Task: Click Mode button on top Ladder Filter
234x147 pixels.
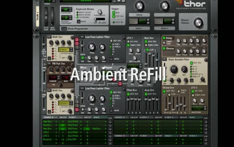Action: (111, 59)
